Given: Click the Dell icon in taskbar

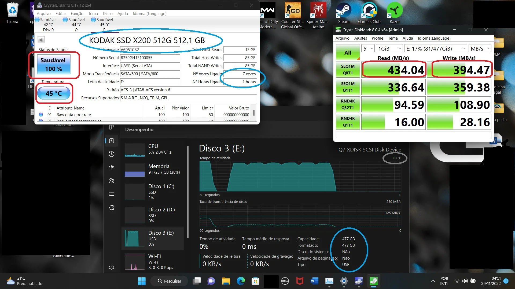Looking at the screenshot, I should coord(285,281).
